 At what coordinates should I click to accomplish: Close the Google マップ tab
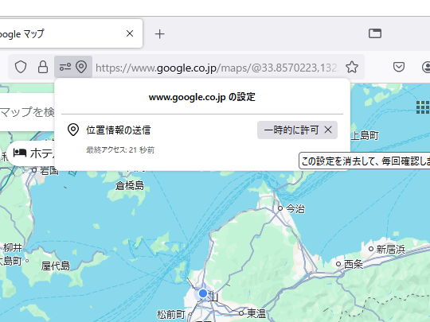coord(130,33)
